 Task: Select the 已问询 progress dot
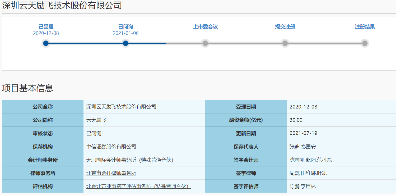pos(126,43)
